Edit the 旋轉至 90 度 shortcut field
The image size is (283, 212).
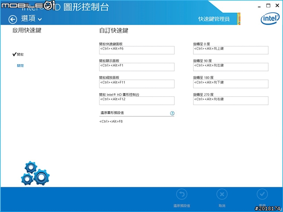tap(231, 67)
